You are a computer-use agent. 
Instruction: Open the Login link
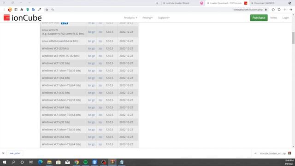tap(286, 18)
